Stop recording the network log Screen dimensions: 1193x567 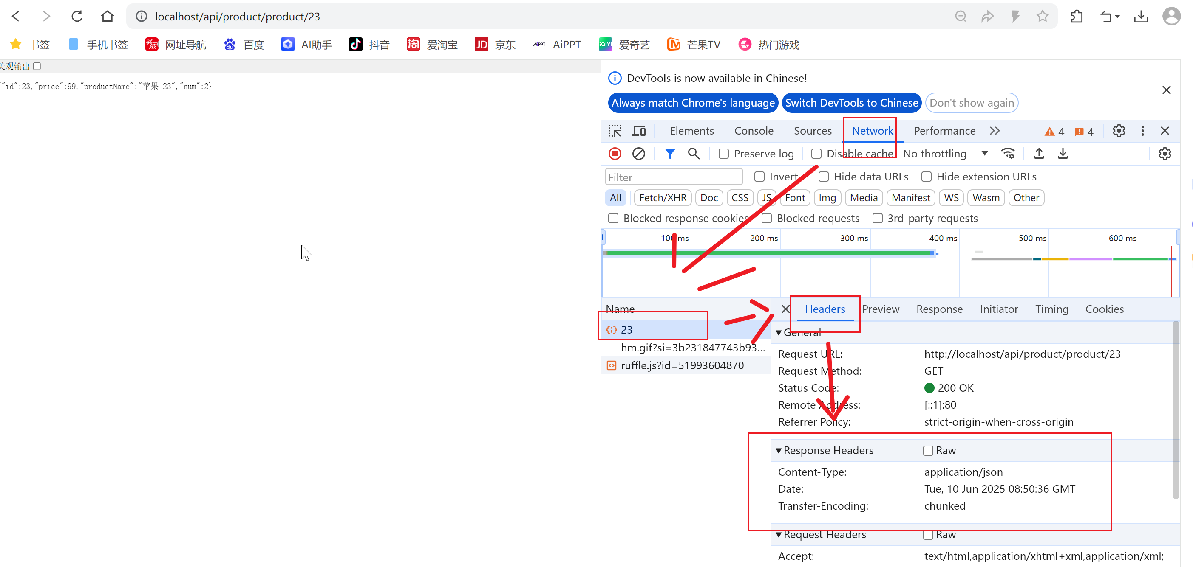(x=615, y=154)
